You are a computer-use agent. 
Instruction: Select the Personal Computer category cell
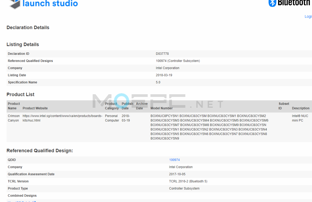pyautogui.click(x=112, y=118)
